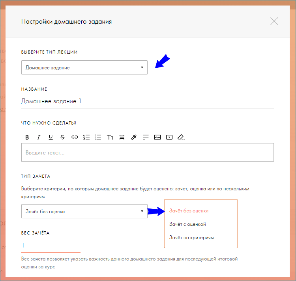The image size is (296, 281).
Task: Create a numbered list
Action: click(x=86, y=137)
